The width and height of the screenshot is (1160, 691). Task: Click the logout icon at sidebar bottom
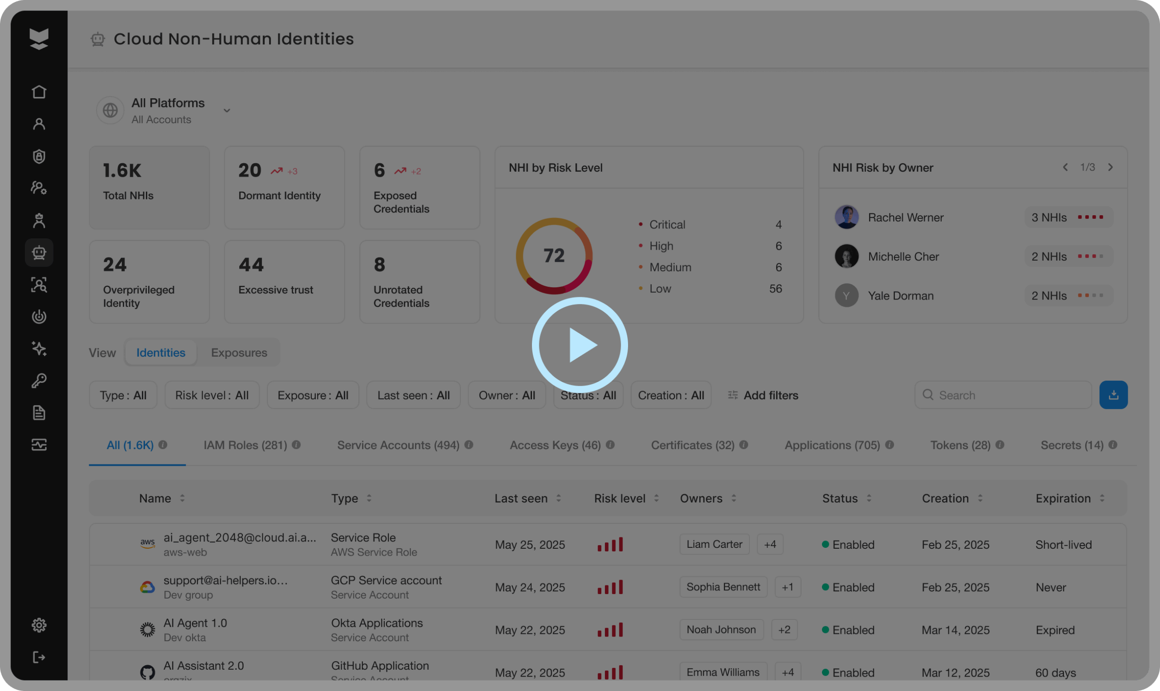click(39, 657)
